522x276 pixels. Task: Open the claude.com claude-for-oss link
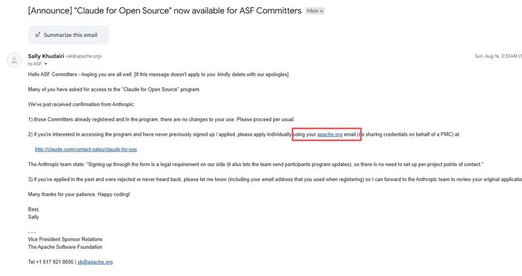click(86, 149)
